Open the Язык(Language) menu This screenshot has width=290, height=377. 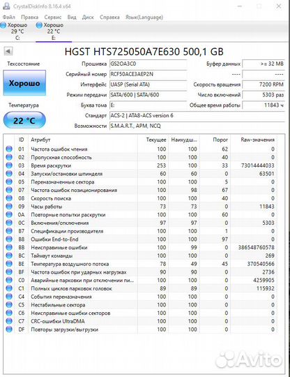144,17
